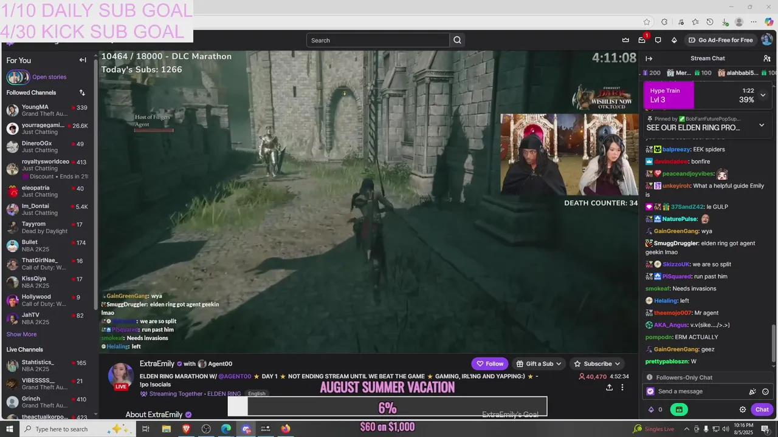
Task: Collapse the Stream Chat panel
Action: pos(649,58)
